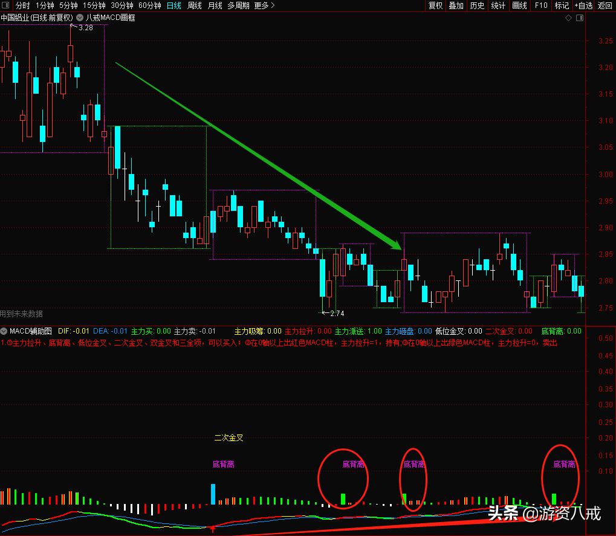Click the 低位金叉: 0.00 readout
The height and width of the screenshot is (536, 616).
point(458,331)
